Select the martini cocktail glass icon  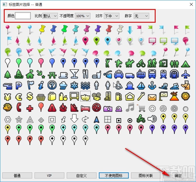(74, 74)
